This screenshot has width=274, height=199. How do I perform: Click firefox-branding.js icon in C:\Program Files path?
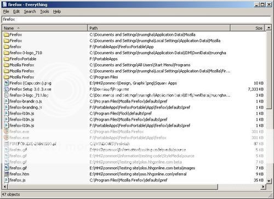(x=7, y=101)
